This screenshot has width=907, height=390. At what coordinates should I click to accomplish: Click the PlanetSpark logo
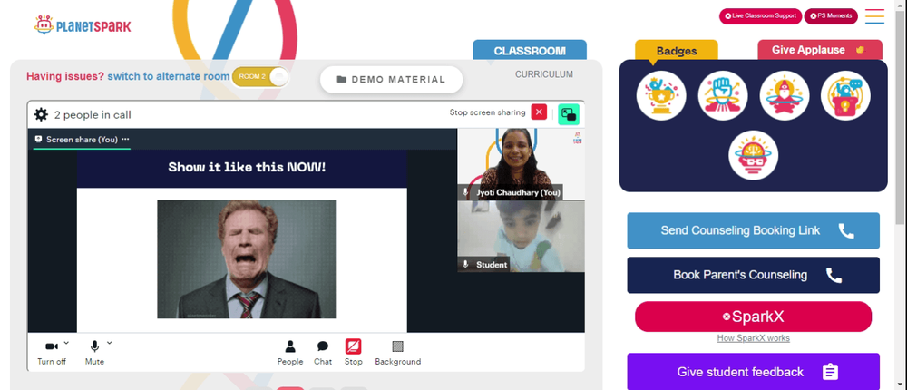(x=83, y=24)
